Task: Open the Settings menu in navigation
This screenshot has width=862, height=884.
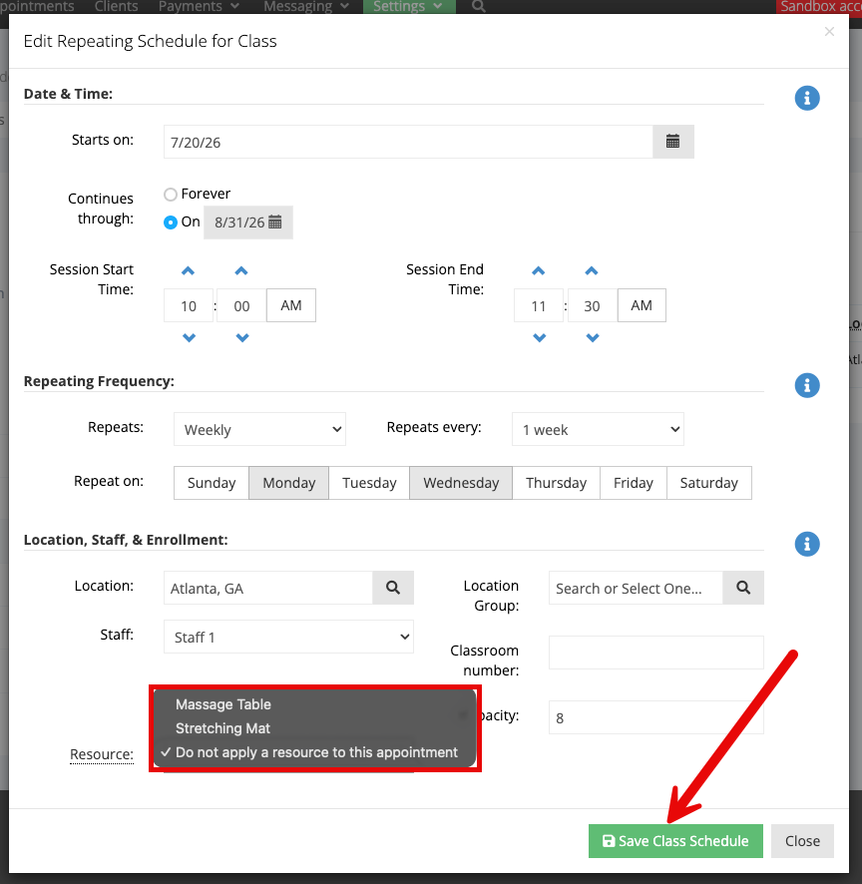Action: [x=408, y=6]
